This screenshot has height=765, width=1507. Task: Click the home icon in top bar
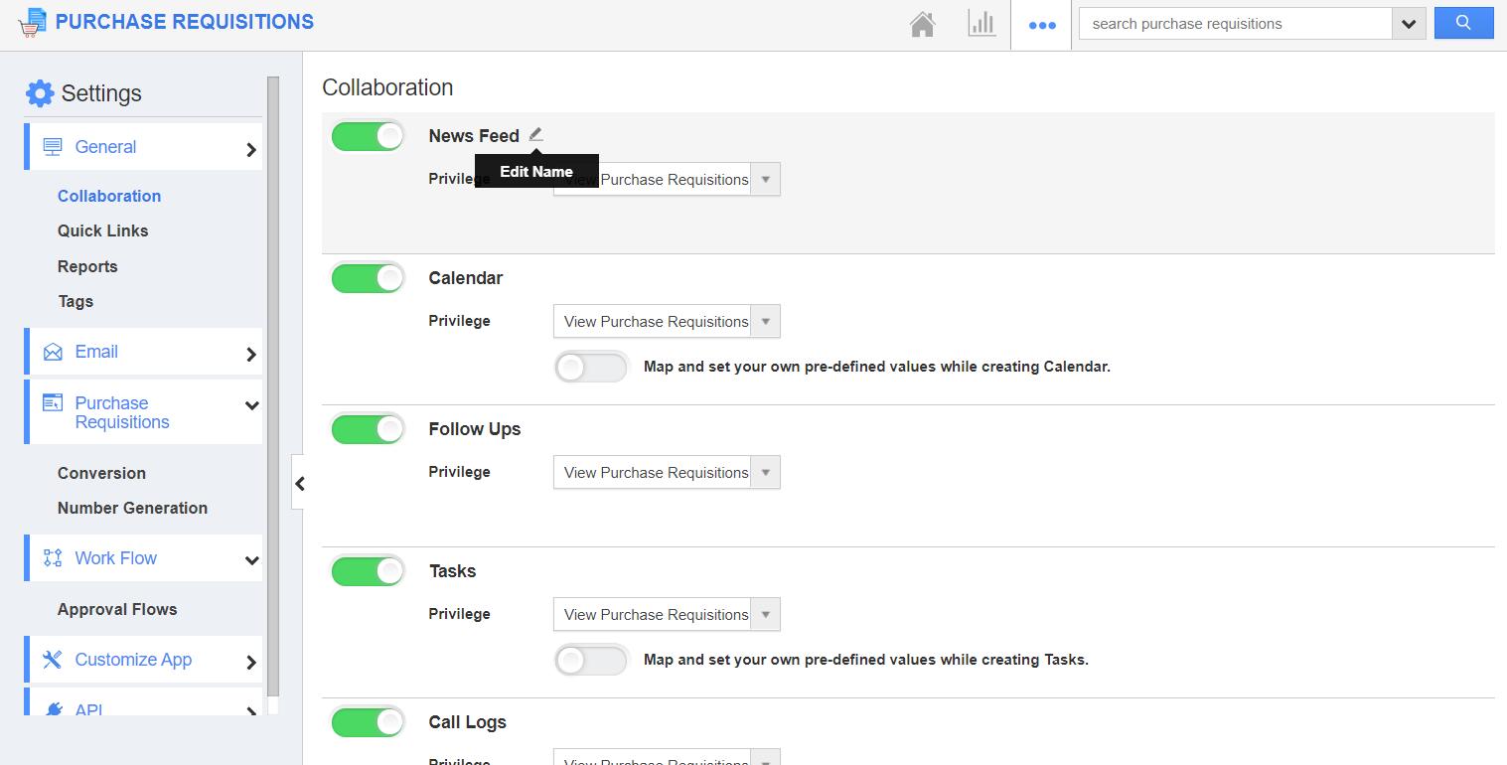tap(923, 24)
